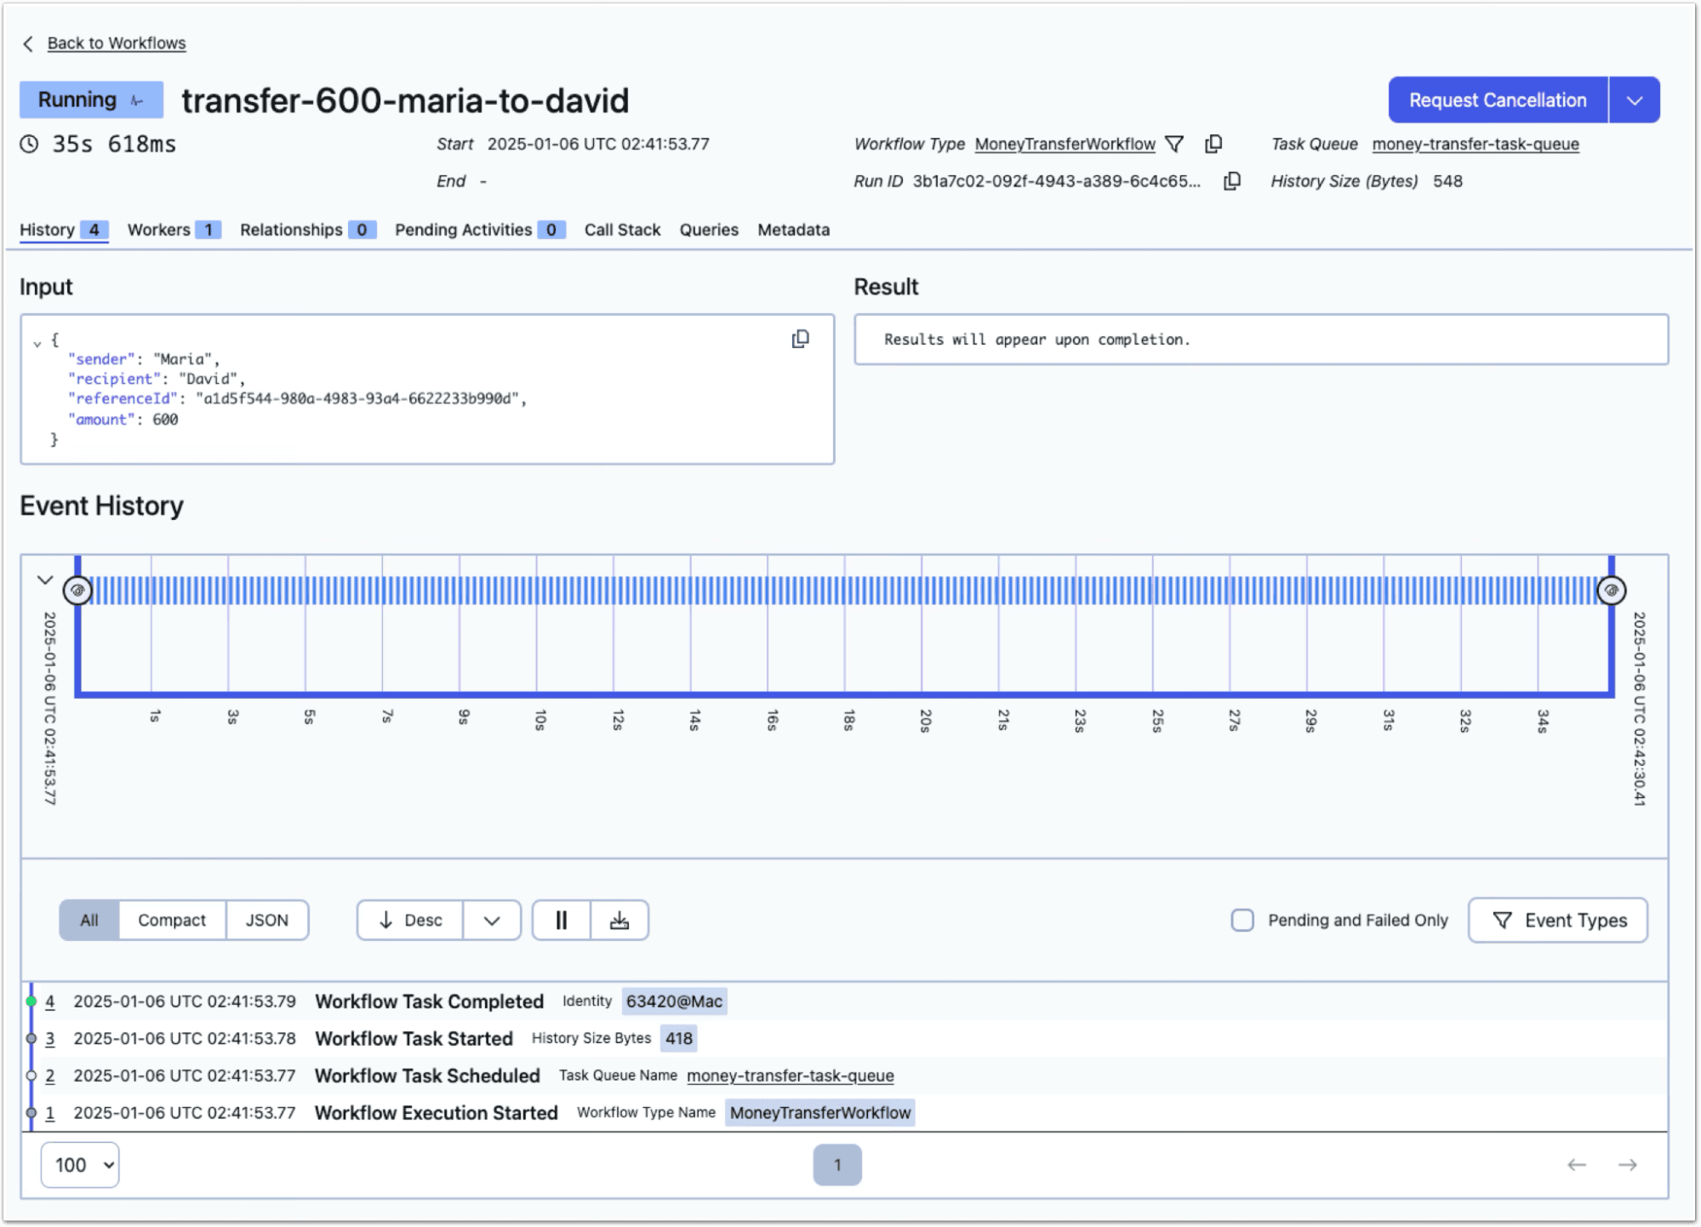
Task: Open Request Cancellation dropdown arrow
Action: (x=1634, y=100)
